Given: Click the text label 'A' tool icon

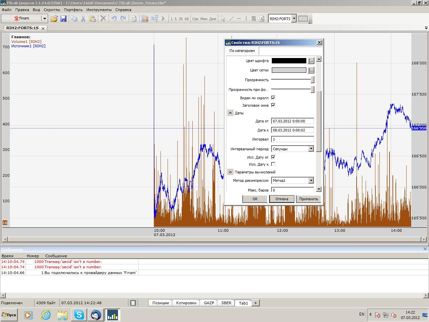Looking at the screenshot, I should 262,19.
